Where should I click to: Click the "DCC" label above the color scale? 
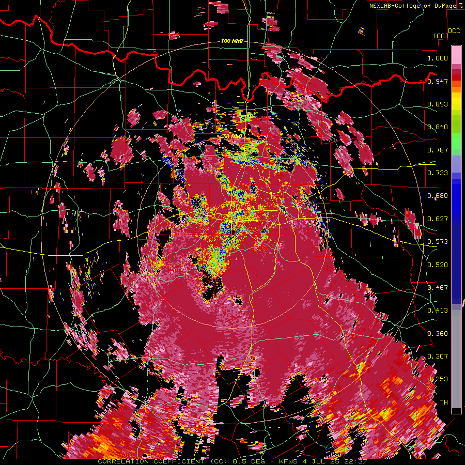(x=454, y=31)
